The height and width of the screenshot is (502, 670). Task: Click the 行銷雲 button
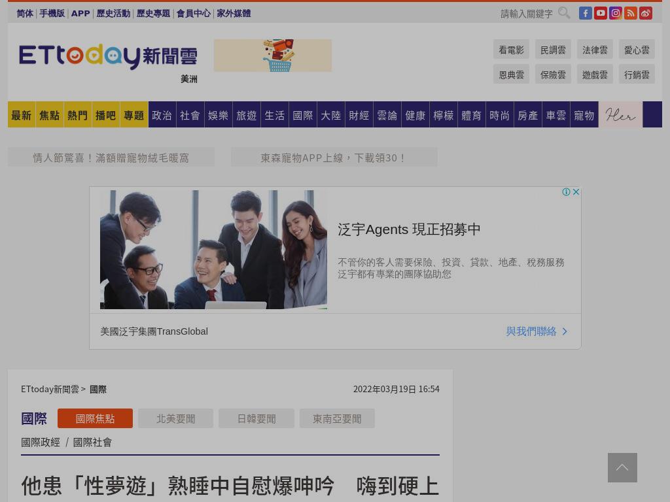637,75
